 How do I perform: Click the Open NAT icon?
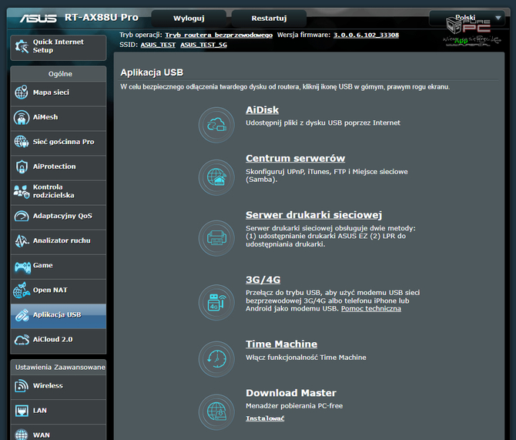[x=22, y=291]
